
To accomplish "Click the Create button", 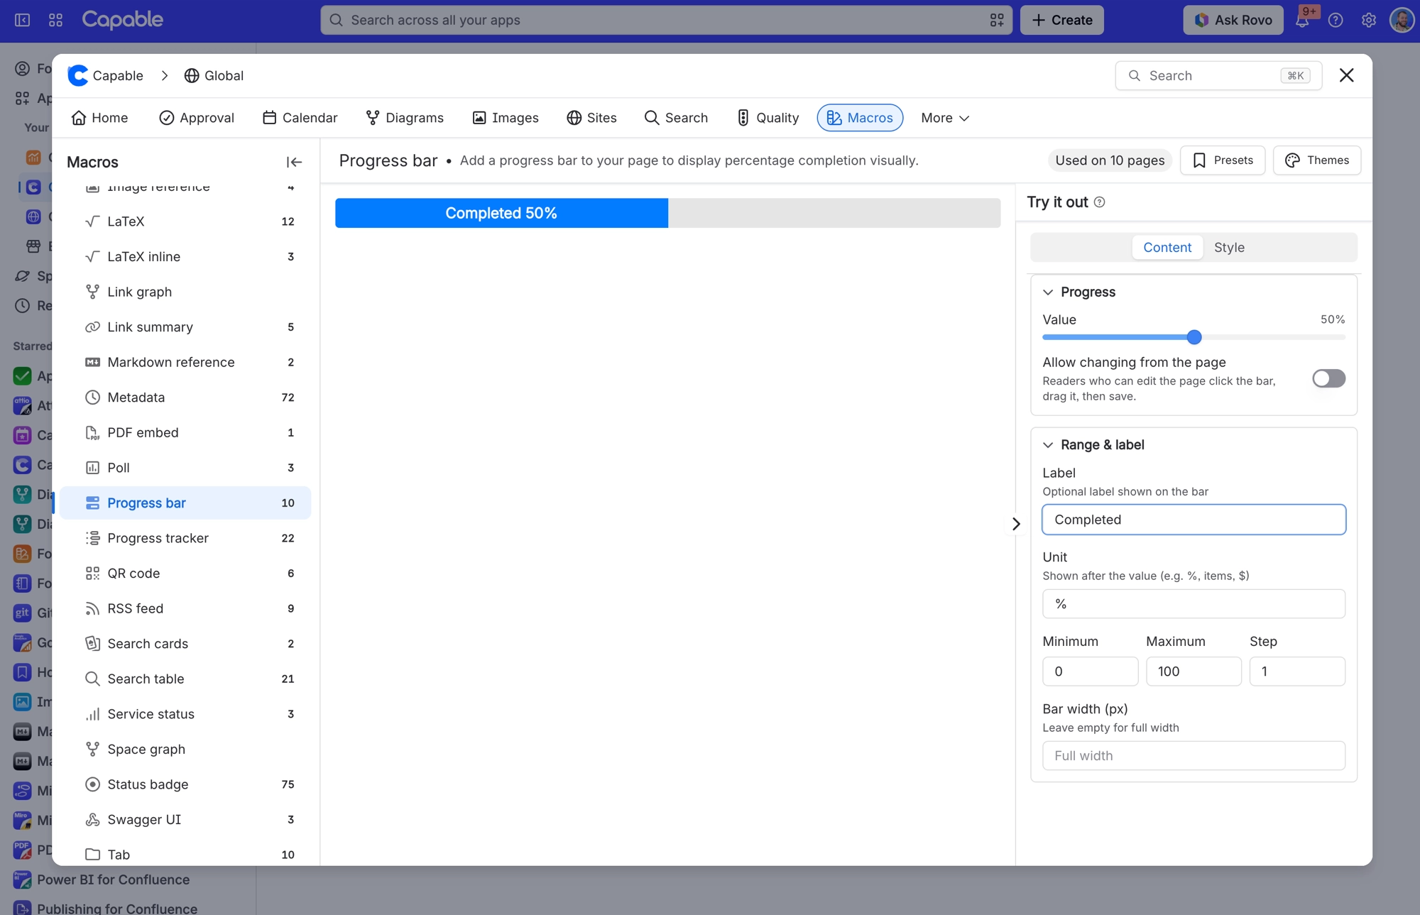I will click(x=1062, y=20).
